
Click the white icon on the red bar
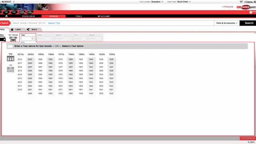251,12
